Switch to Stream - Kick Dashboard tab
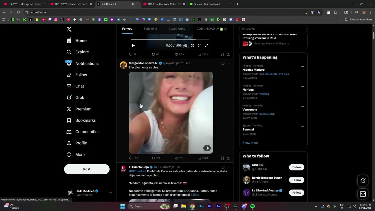375x211 pixels. pos(210,4)
